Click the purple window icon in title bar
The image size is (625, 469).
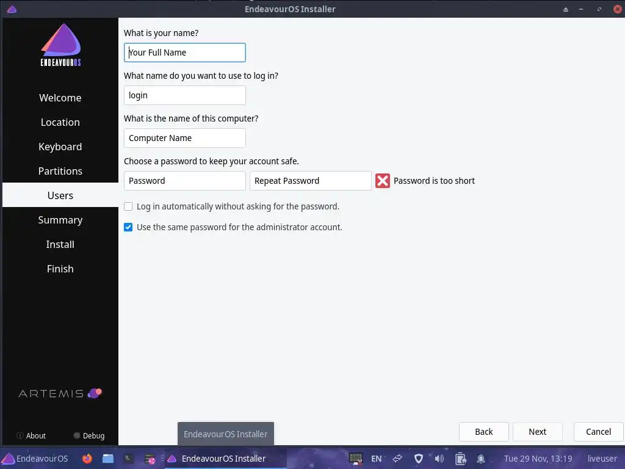[12, 9]
